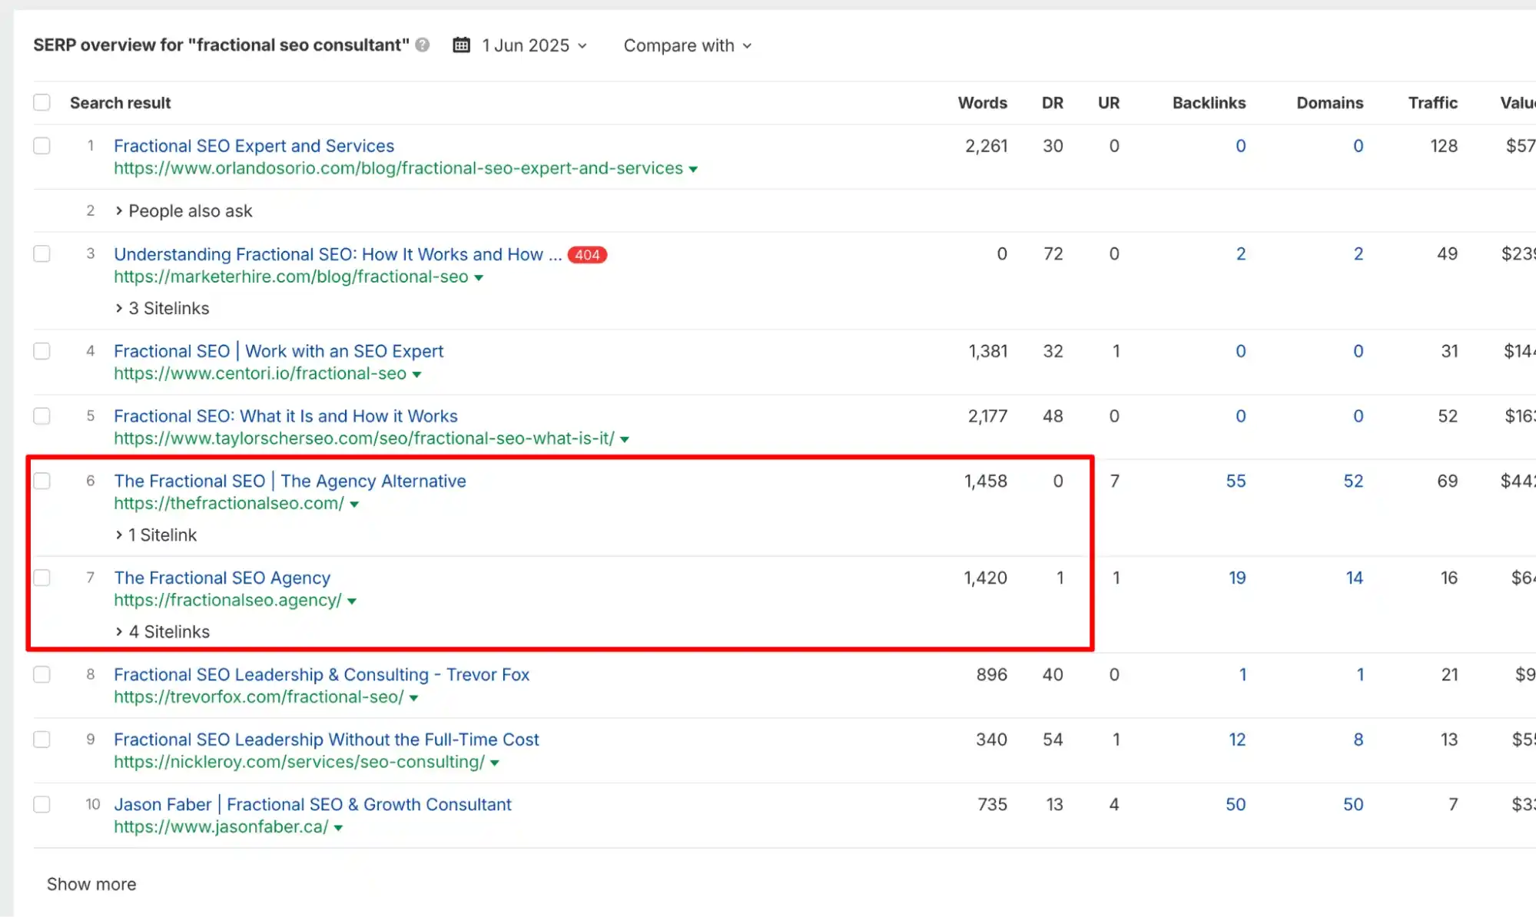
Task: Check the box for Fractional SEO Expert and Services
Action: pos(41,146)
